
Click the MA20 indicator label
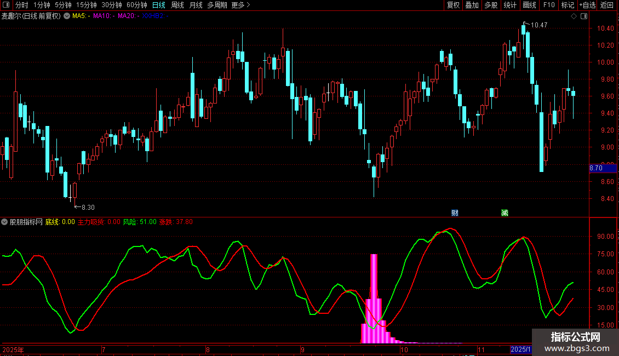(128, 16)
